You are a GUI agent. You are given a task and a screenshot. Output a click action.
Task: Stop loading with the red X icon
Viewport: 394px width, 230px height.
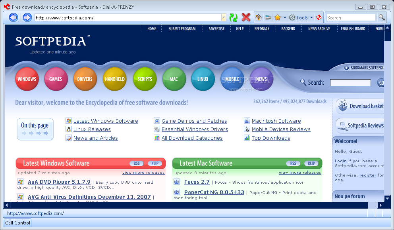coord(246,17)
